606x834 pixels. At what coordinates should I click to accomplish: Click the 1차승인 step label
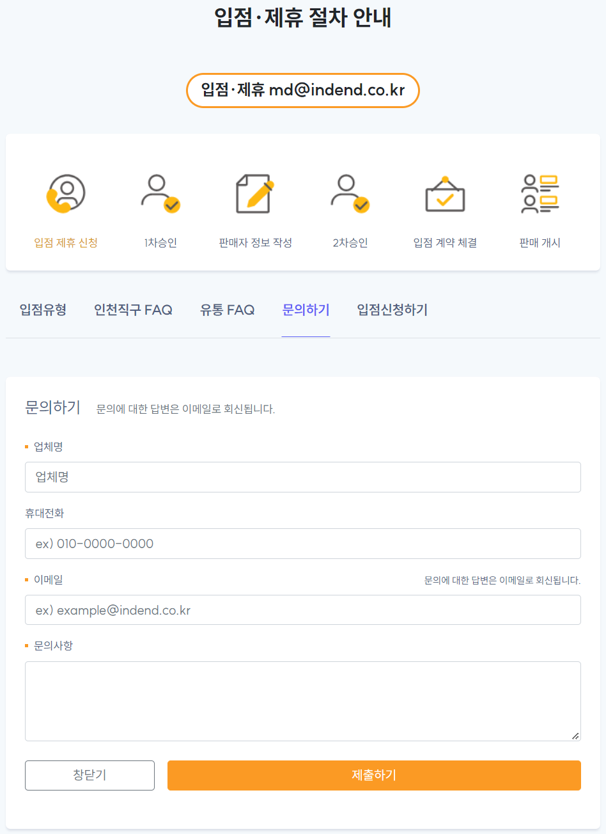[x=160, y=242]
